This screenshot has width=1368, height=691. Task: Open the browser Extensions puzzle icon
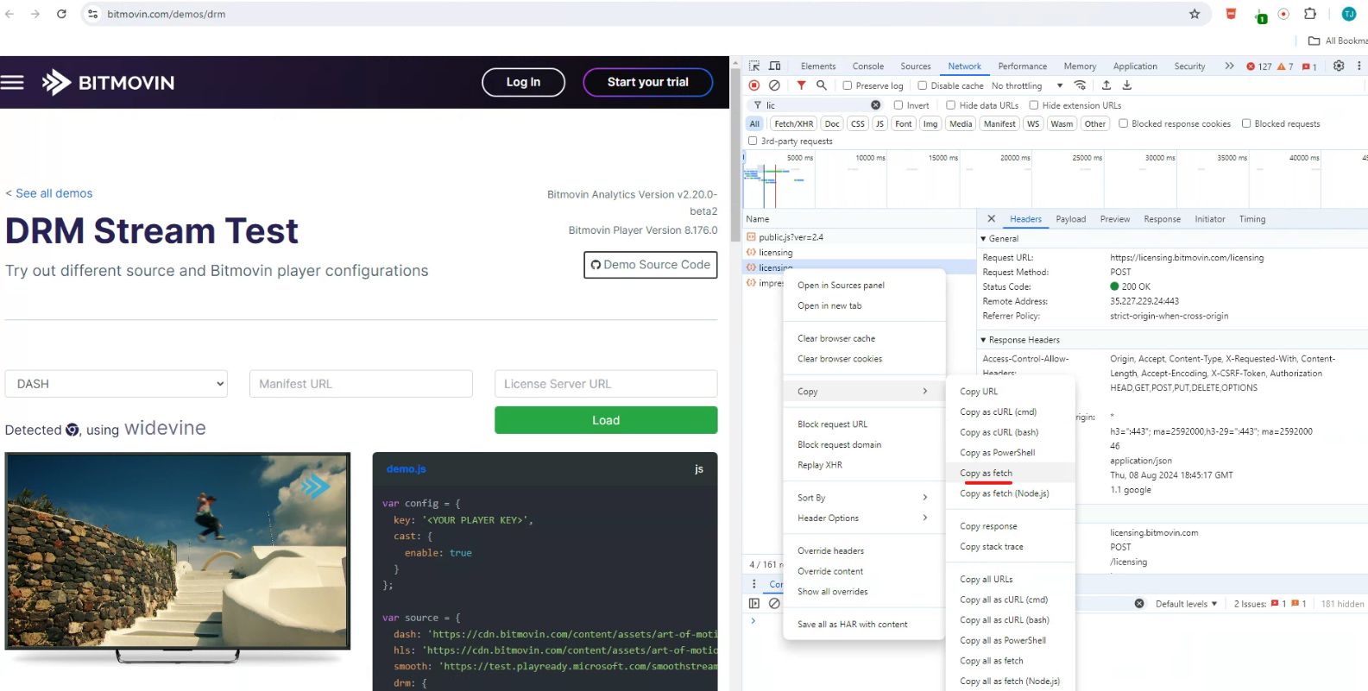(x=1310, y=14)
